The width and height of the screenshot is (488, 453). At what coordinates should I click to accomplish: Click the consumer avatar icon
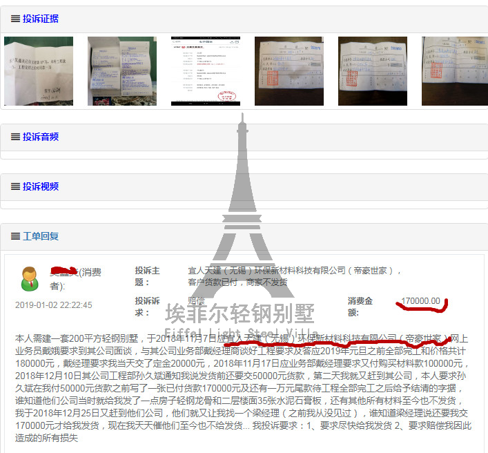30,278
